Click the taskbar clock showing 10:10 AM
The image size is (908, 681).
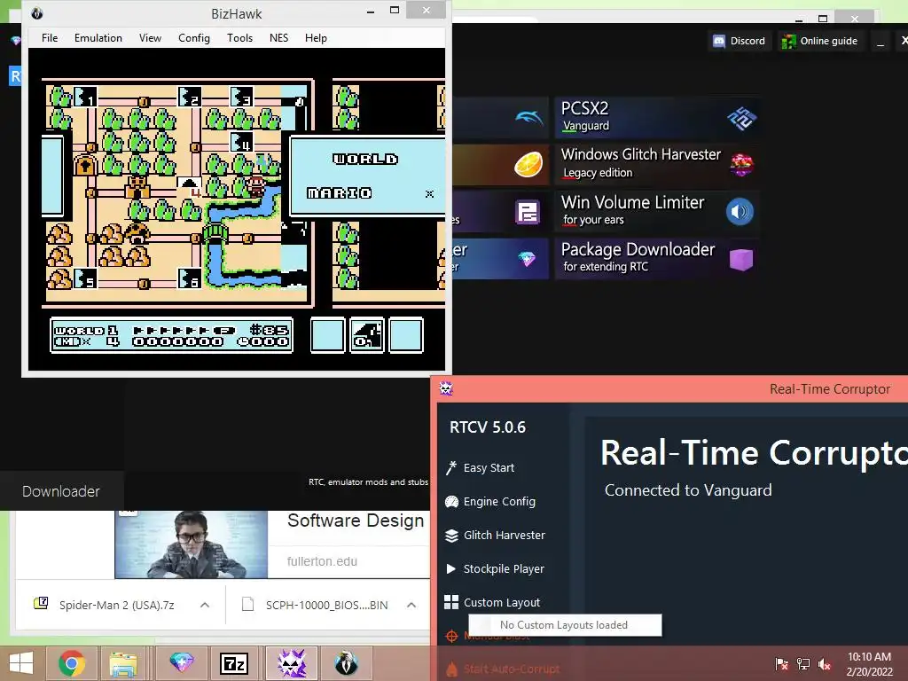869,663
